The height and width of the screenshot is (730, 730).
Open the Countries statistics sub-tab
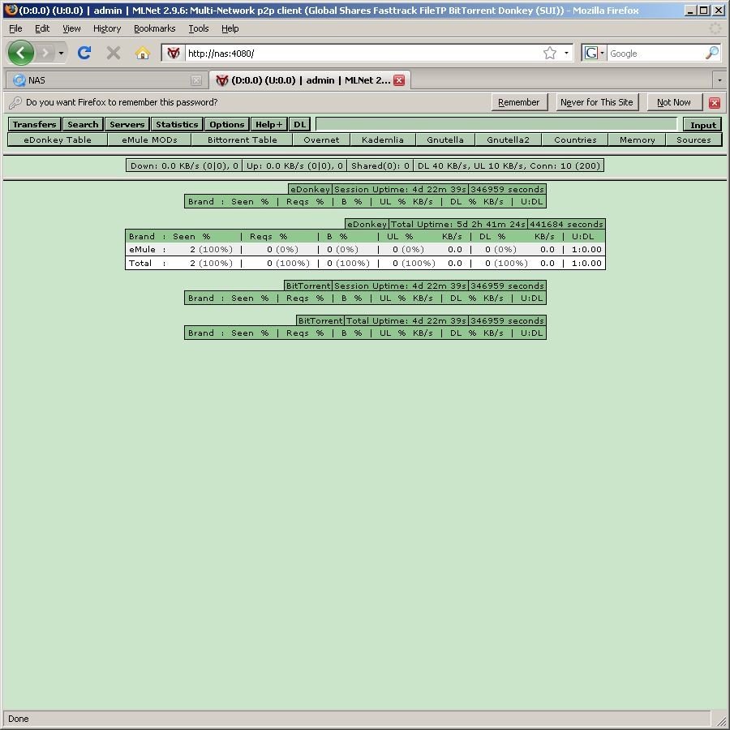pyautogui.click(x=575, y=140)
